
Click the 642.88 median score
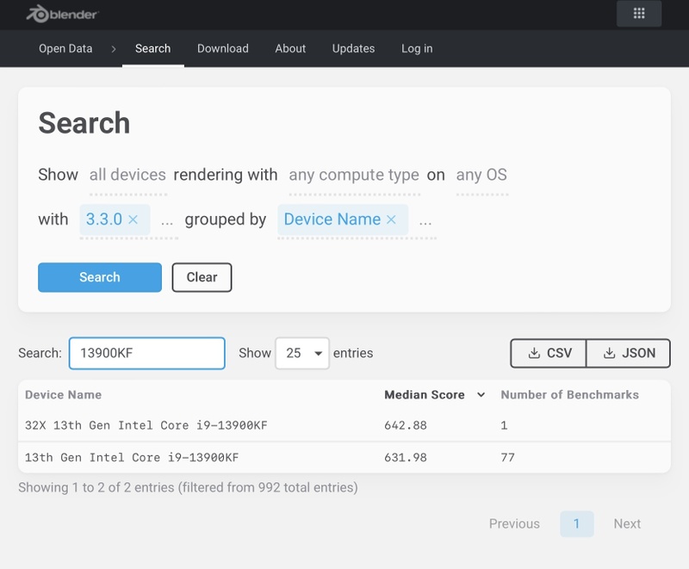405,425
